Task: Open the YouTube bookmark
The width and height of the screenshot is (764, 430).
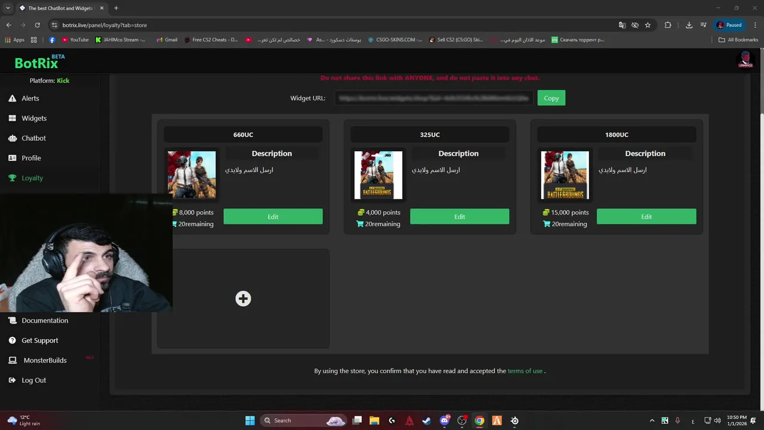Action: pyautogui.click(x=75, y=40)
